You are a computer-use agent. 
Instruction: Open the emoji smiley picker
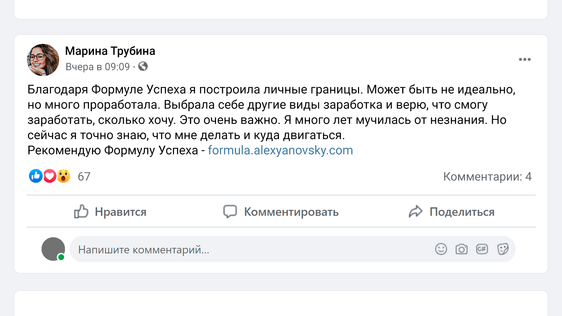pyautogui.click(x=441, y=249)
